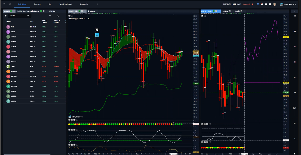Image resolution: width=301 pixels, height=155 pixels.
Task: Open the notifications bell
Action: click(262, 4)
